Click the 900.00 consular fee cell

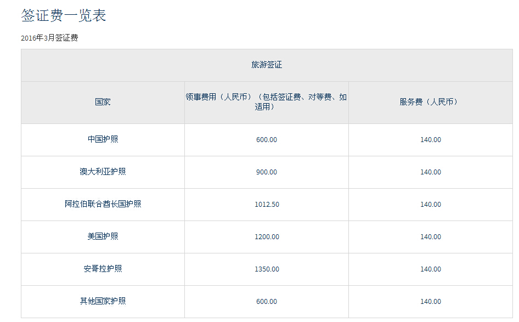tap(267, 172)
